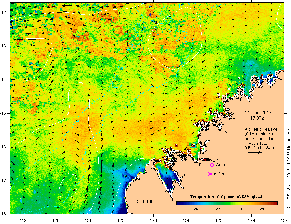This screenshot has width=291, height=224.
Task: Click latitude axis label -14
Action: 3,80
